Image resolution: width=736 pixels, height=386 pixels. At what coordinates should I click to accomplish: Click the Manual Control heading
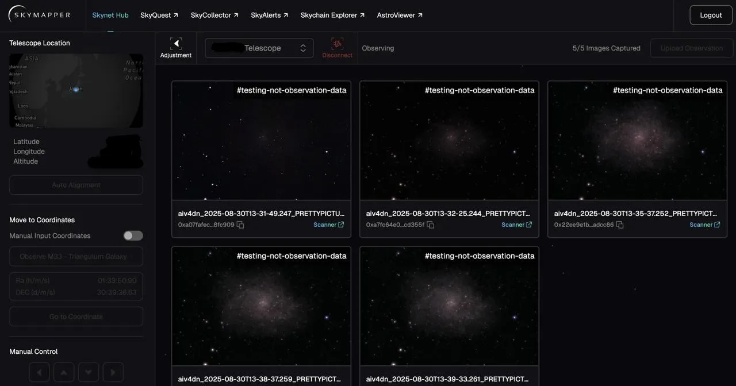tap(33, 352)
